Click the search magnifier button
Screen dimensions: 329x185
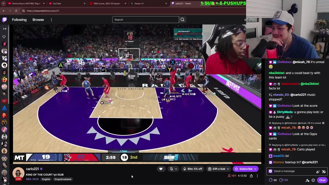point(182,20)
